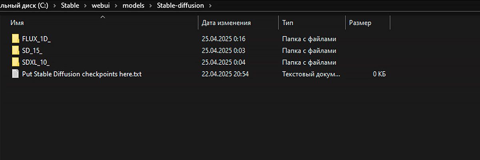Screen dimensions: 480x160
Task: Click the text document file icon
Action: (x=16, y=74)
